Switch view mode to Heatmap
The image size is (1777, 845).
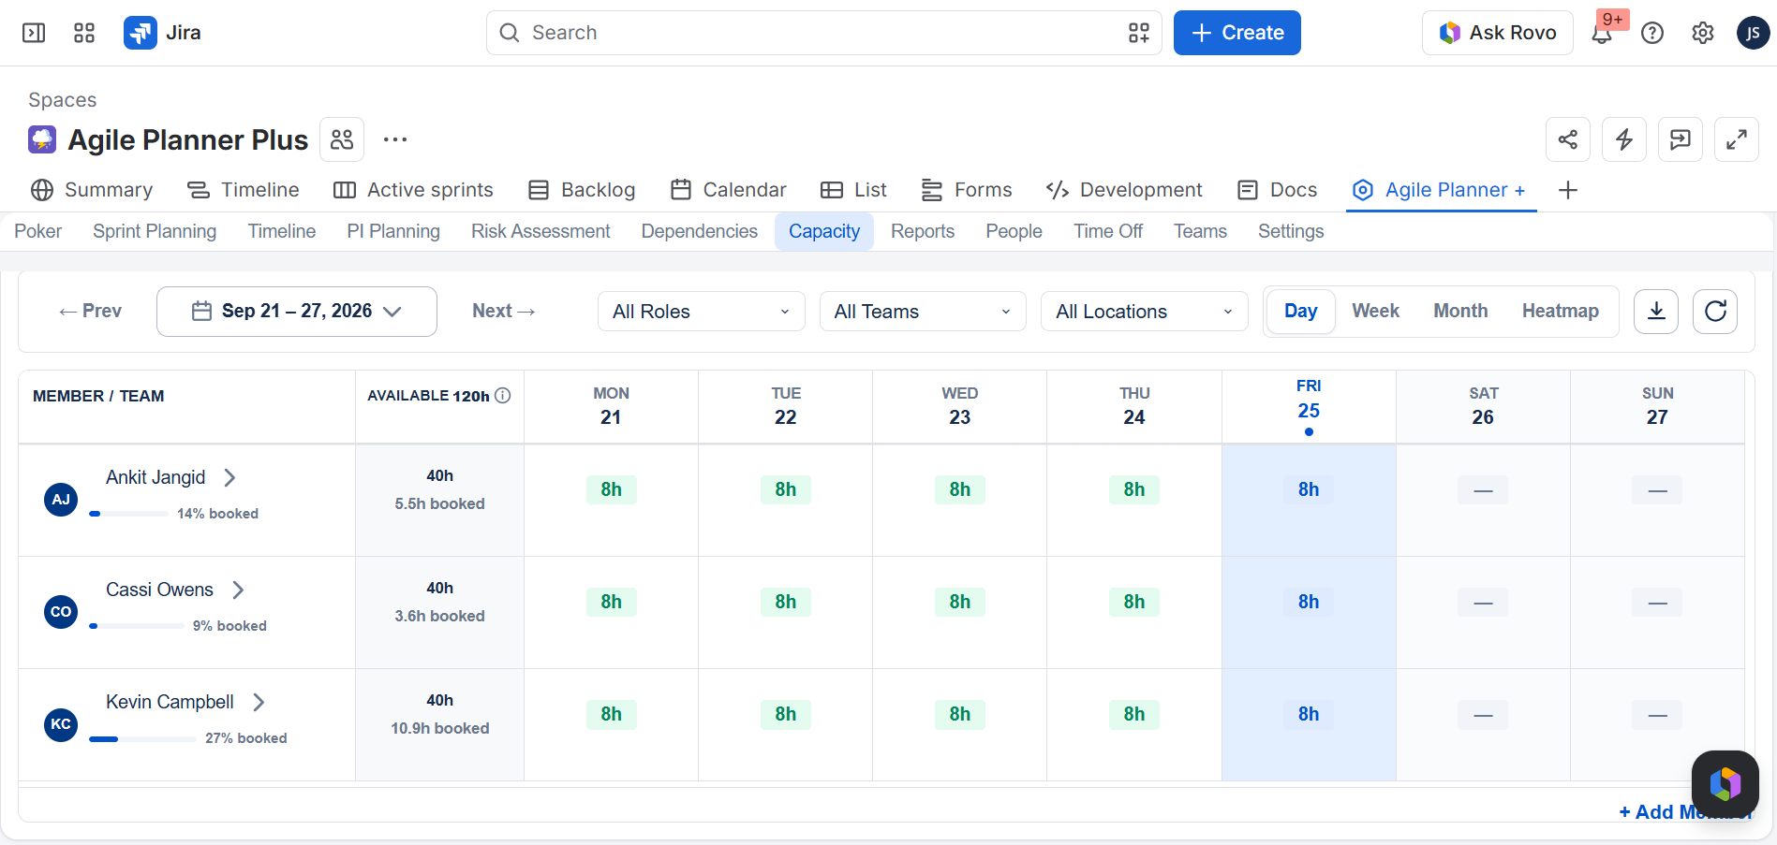coord(1560,311)
